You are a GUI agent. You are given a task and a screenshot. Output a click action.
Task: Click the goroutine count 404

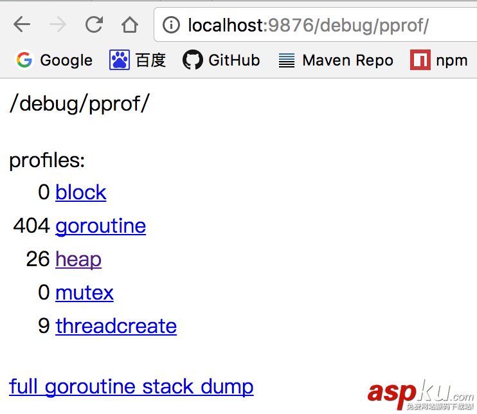point(32,226)
